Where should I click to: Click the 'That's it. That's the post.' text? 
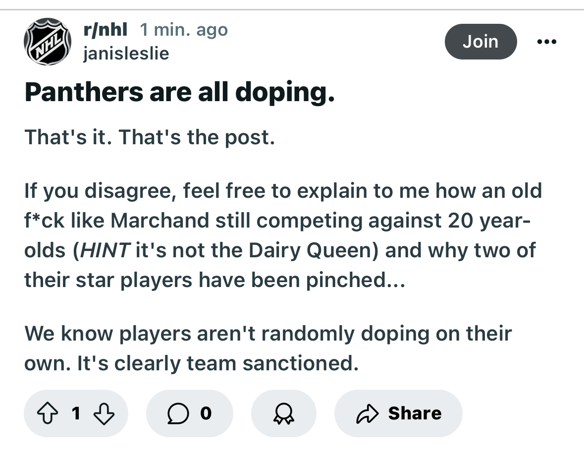tap(150, 137)
